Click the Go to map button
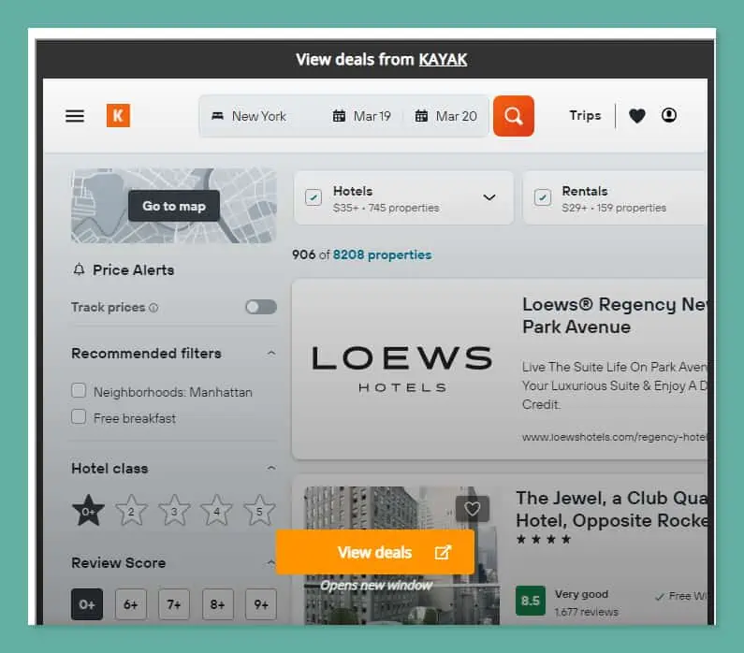 (174, 207)
